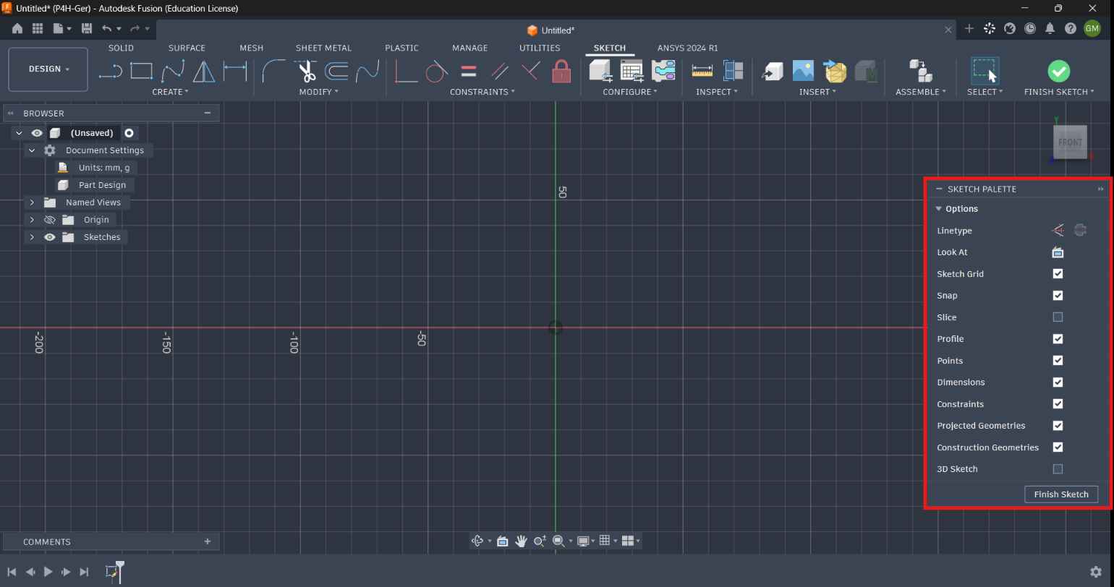The height and width of the screenshot is (587, 1114).
Task: Switch to the SOLID tab
Action: 121,48
